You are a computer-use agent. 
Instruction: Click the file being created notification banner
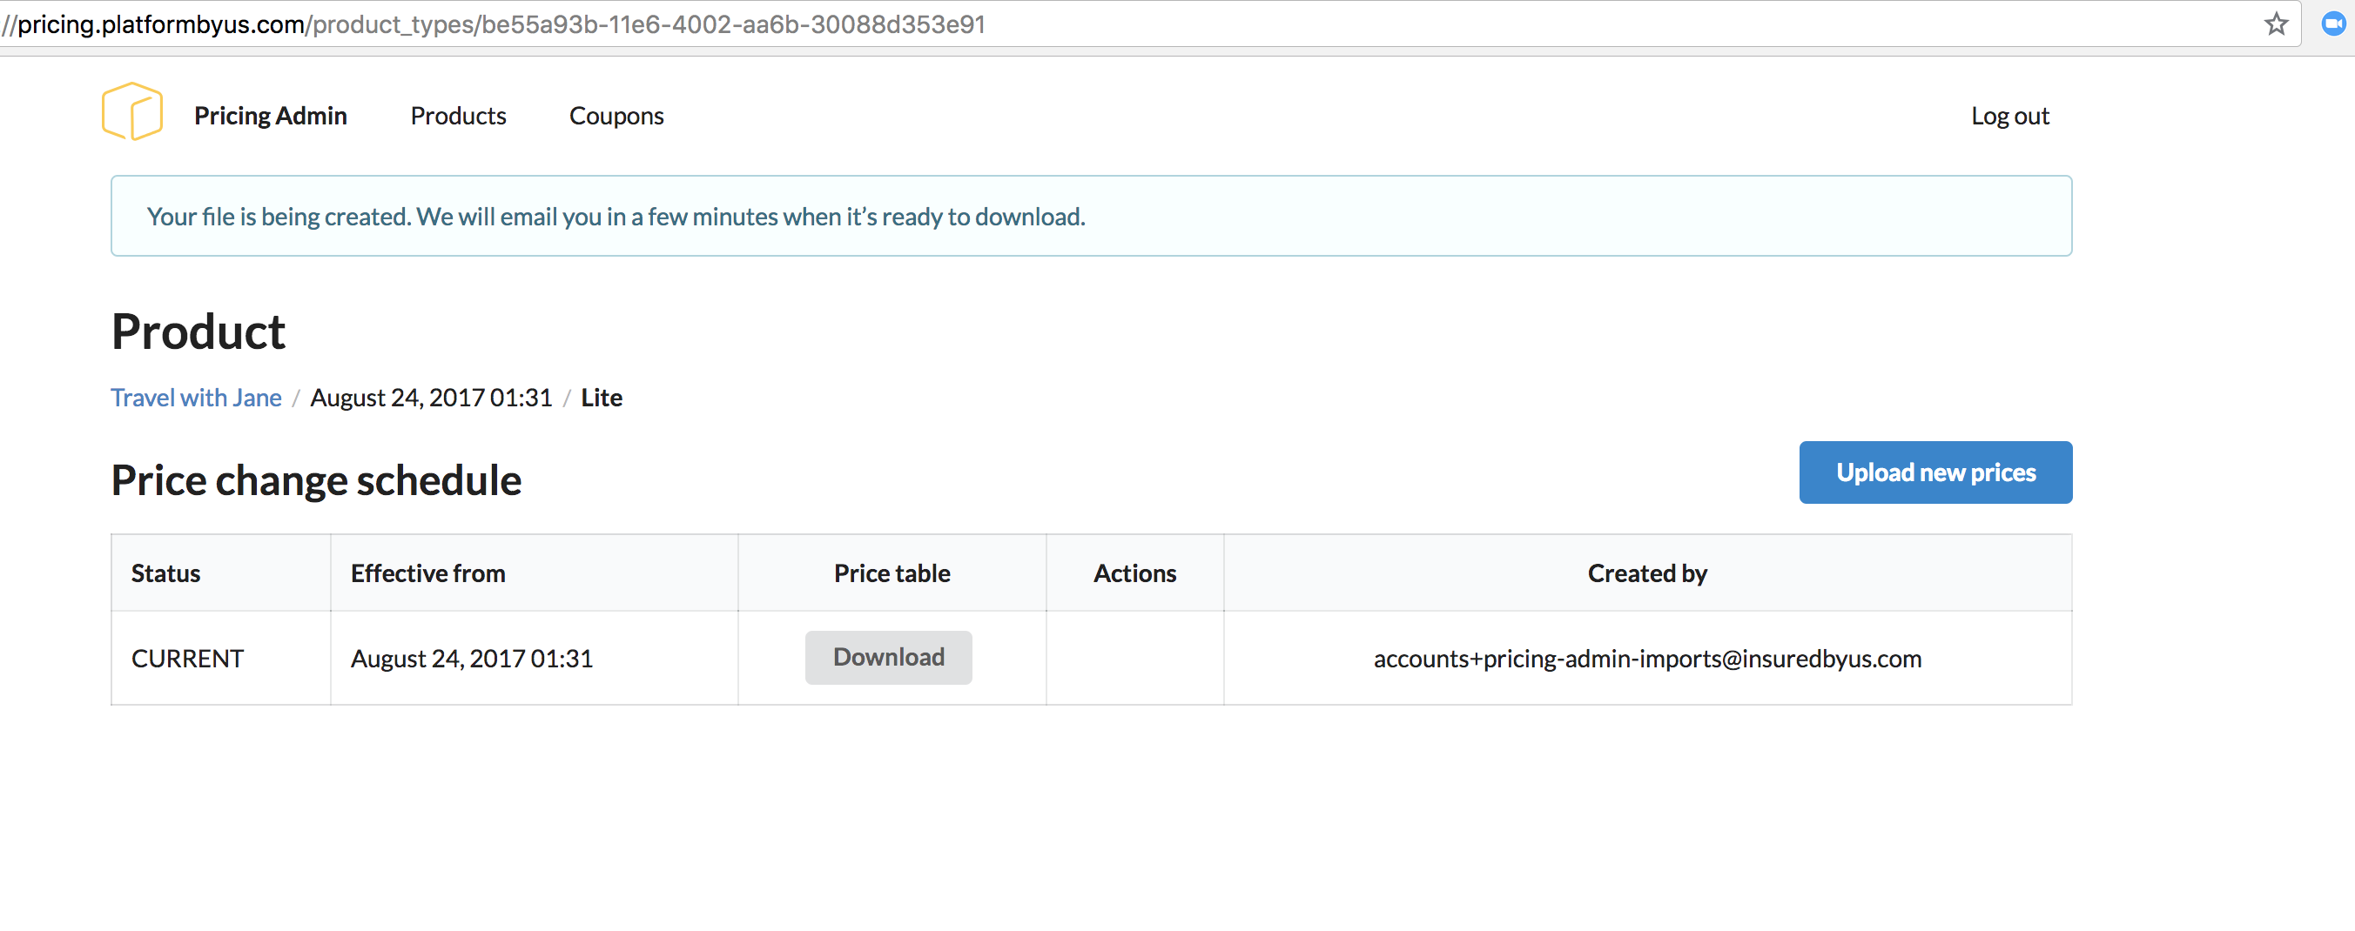click(x=1091, y=217)
